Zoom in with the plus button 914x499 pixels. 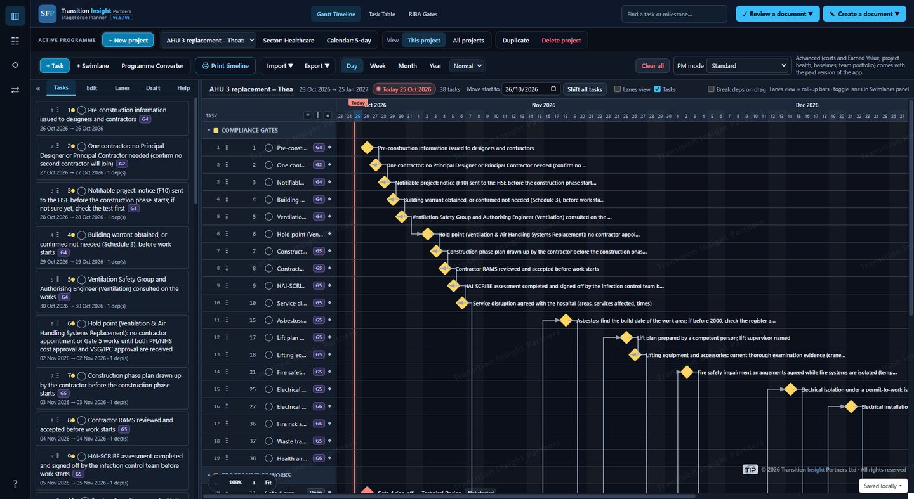pyautogui.click(x=254, y=483)
